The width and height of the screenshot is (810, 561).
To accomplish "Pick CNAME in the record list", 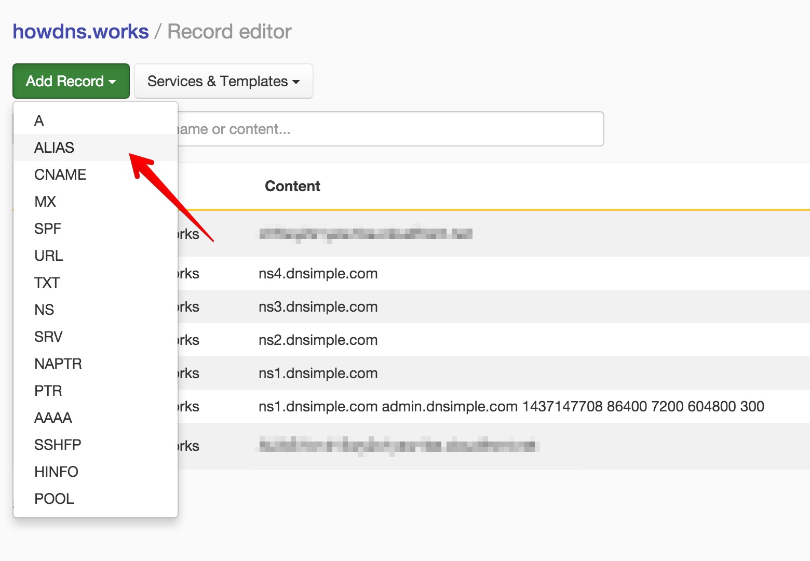I will click(x=60, y=175).
